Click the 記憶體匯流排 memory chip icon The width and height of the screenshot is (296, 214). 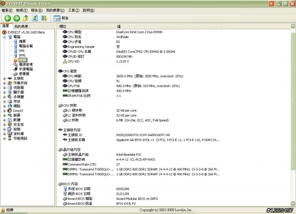coord(65,91)
